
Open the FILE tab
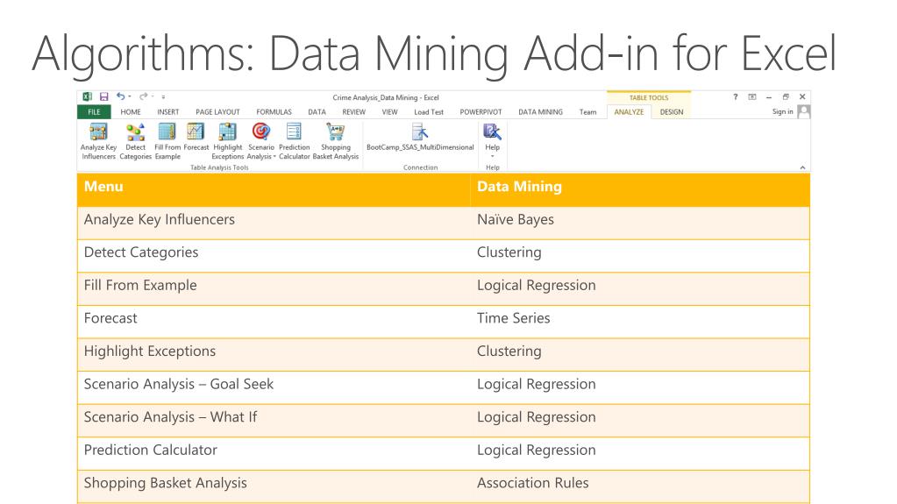[x=95, y=111]
